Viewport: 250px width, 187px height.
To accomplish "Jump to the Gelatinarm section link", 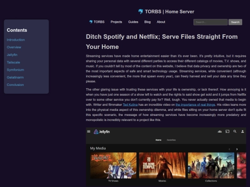I will [x=15, y=77].
